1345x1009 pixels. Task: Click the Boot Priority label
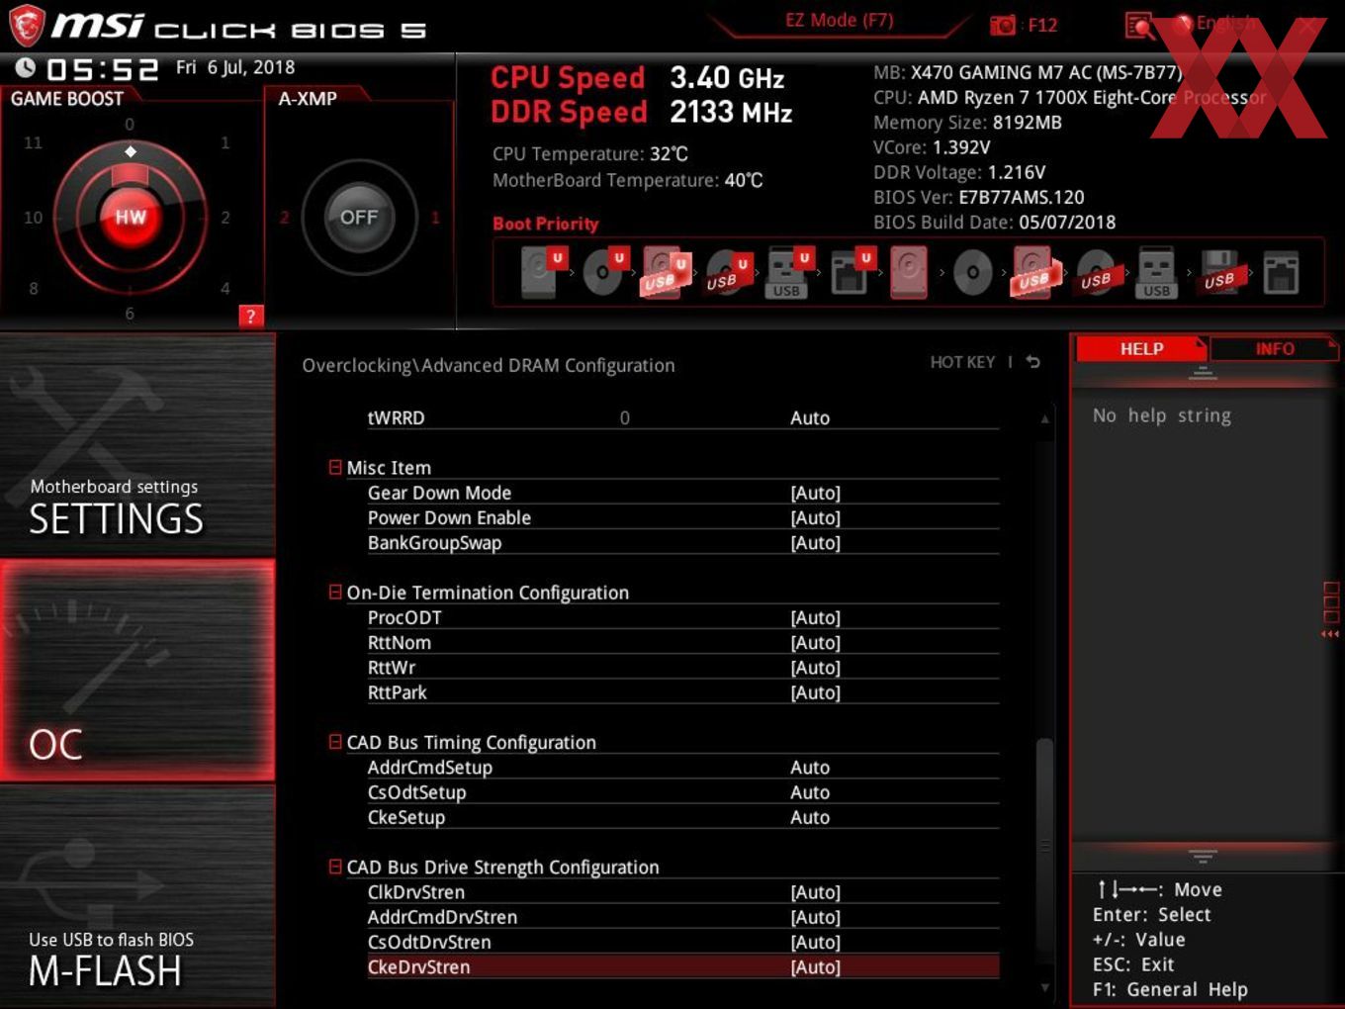[x=545, y=224]
